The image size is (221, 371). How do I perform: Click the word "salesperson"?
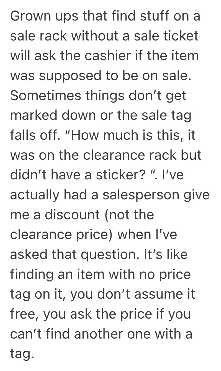141,195
